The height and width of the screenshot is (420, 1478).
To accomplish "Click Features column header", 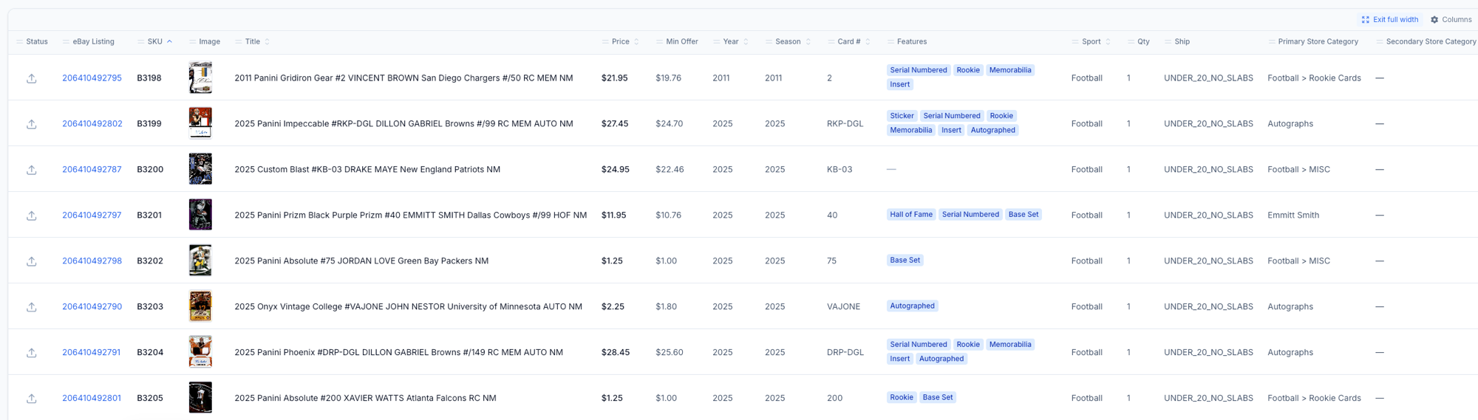I will coord(912,41).
